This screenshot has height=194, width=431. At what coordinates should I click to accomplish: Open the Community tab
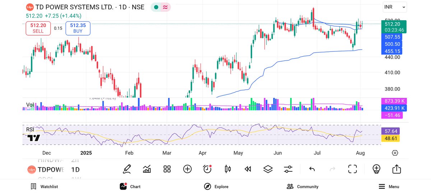pyautogui.click(x=303, y=186)
